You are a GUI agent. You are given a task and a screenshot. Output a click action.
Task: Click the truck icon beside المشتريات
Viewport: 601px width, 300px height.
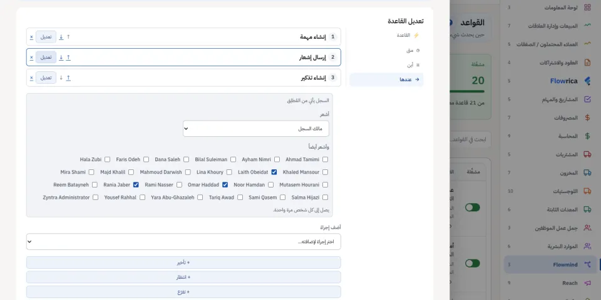click(x=587, y=154)
